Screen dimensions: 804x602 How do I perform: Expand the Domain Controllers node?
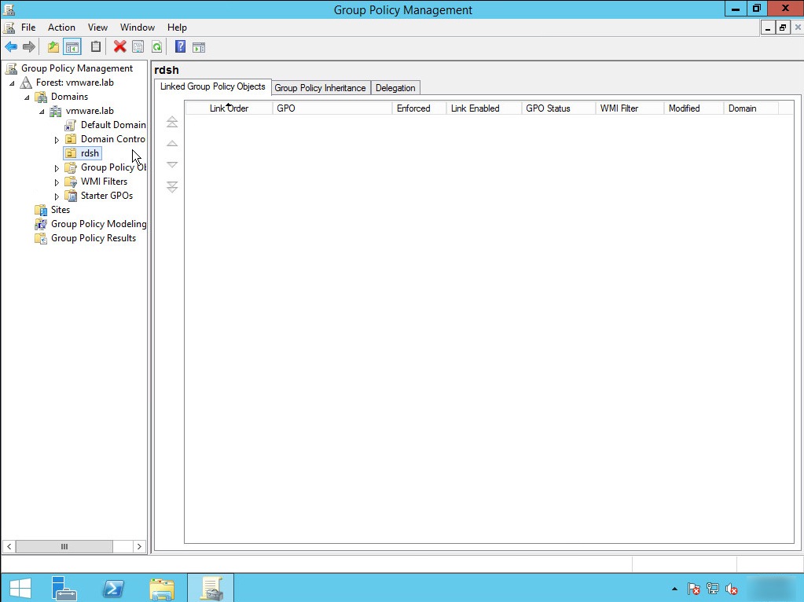56,138
